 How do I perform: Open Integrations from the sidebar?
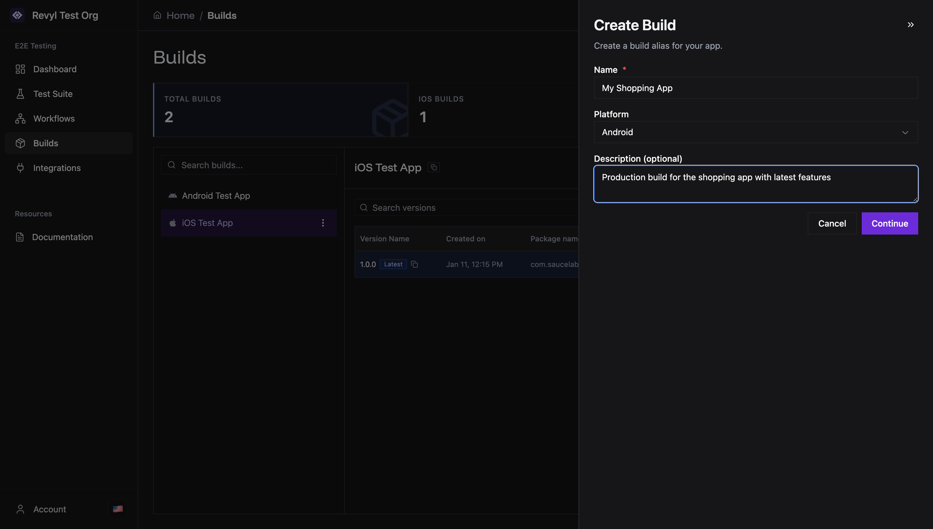coord(57,168)
